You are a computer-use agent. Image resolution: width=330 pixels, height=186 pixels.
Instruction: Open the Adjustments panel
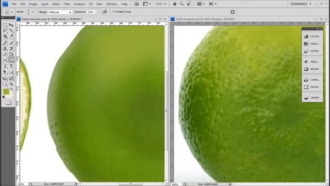(x=312, y=61)
